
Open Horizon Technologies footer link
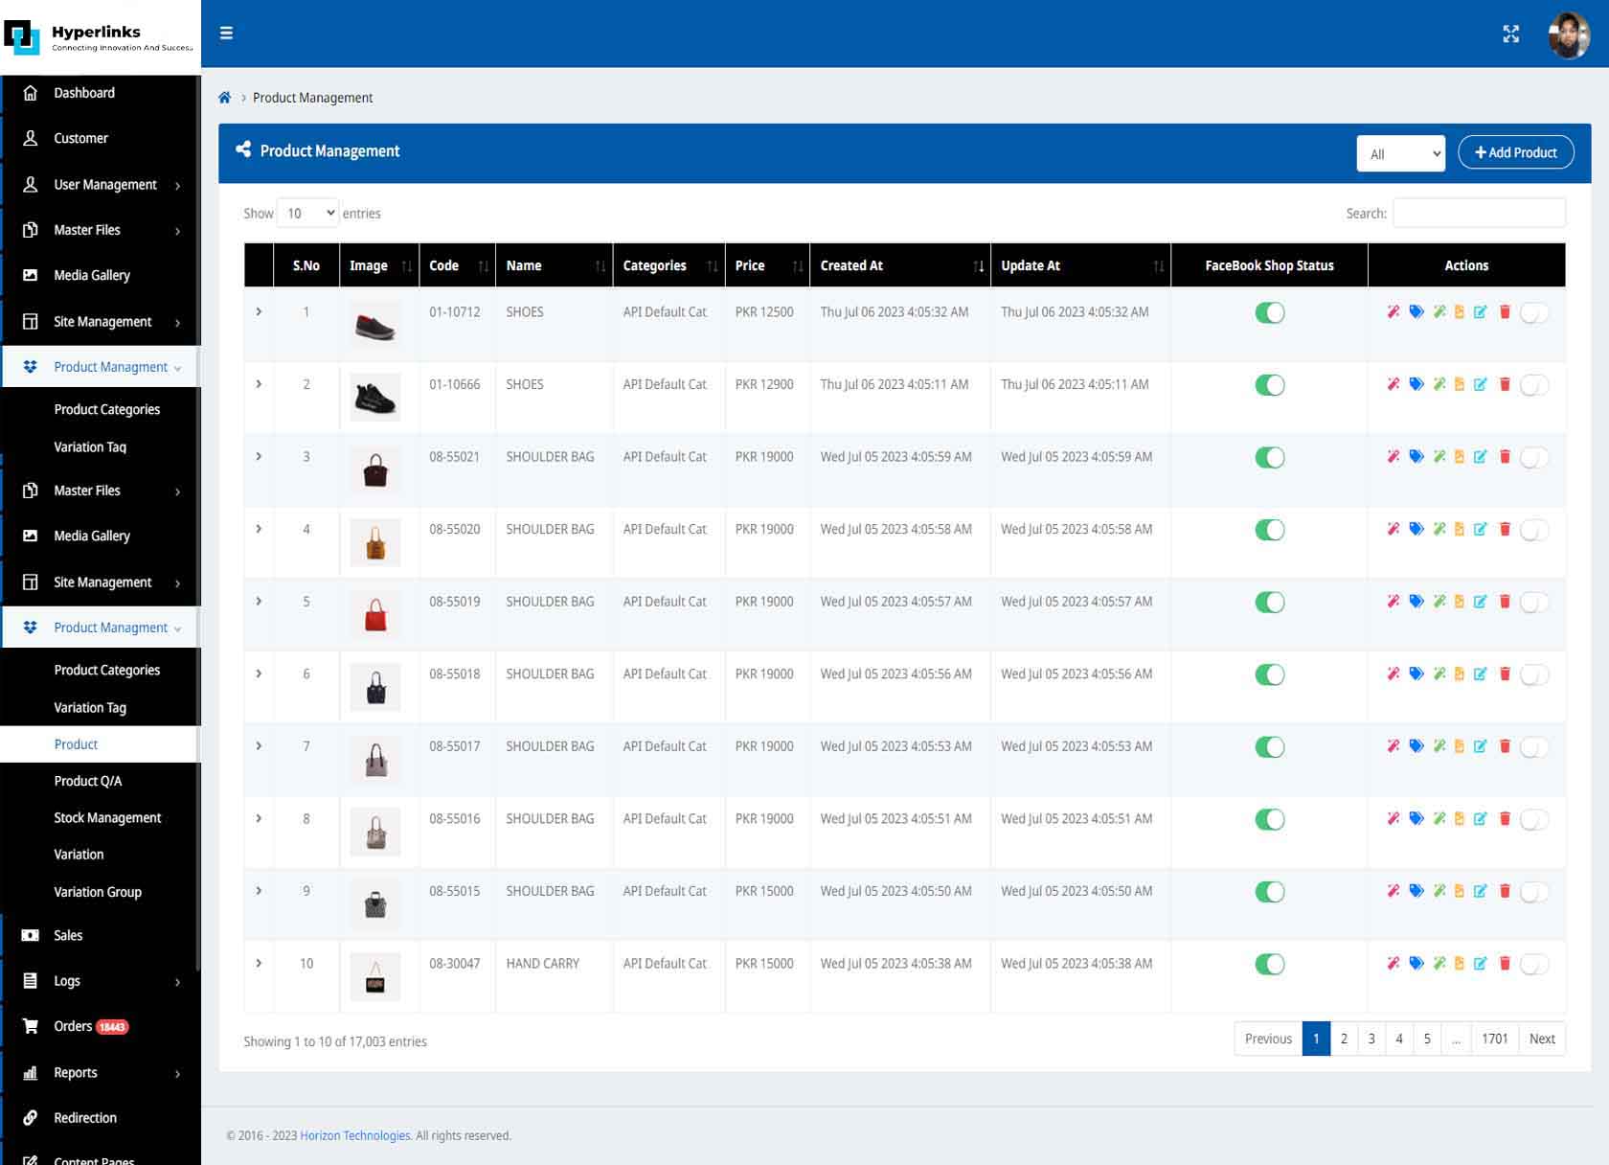tap(354, 1135)
